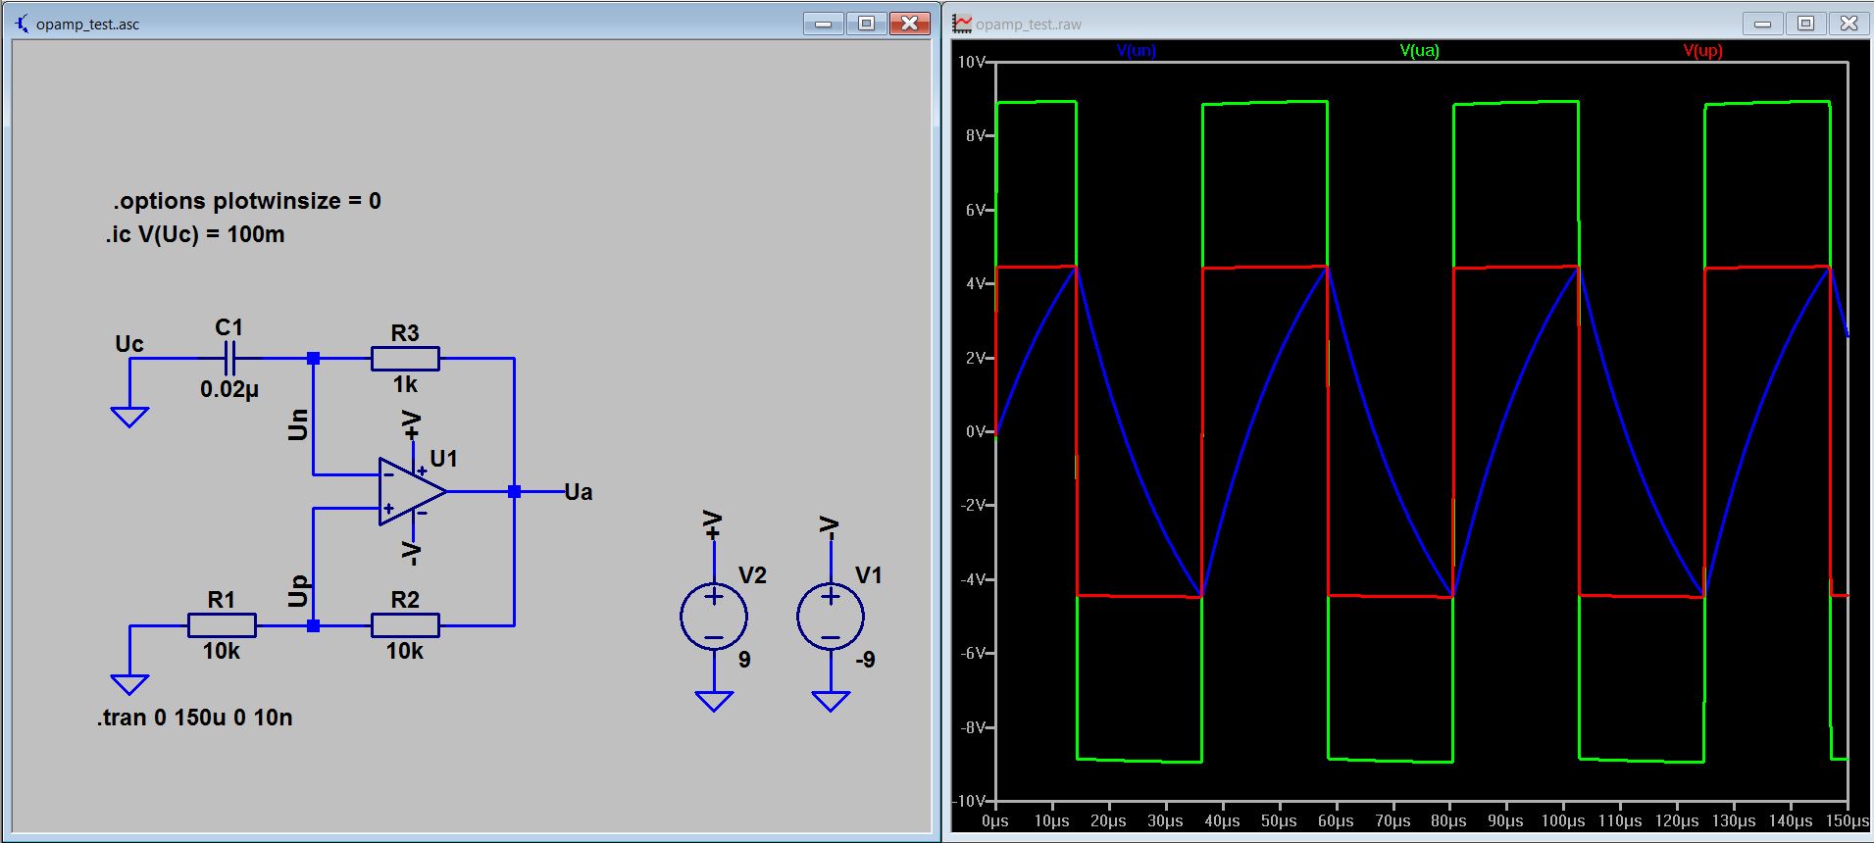Click the opamp_test.asc window title
Image resolution: width=1874 pixels, height=843 pixels.
click(x=87, y=25)
